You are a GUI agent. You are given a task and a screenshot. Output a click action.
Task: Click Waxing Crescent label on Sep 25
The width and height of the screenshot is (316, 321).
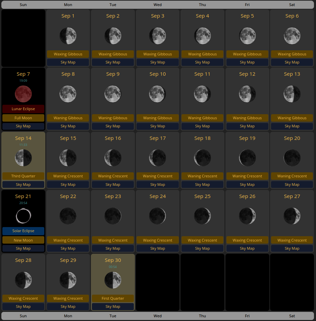click(x=202, y=240)
